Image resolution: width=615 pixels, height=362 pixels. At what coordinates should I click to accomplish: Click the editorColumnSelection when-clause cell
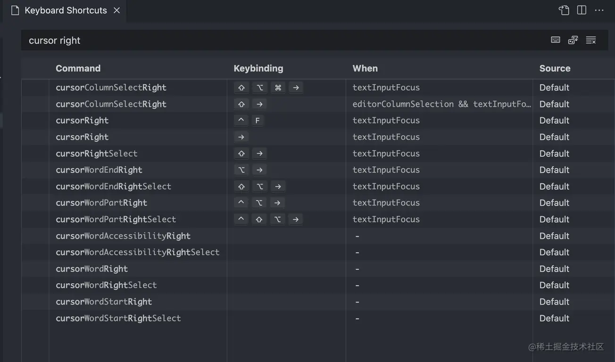[x=441, y=104]
